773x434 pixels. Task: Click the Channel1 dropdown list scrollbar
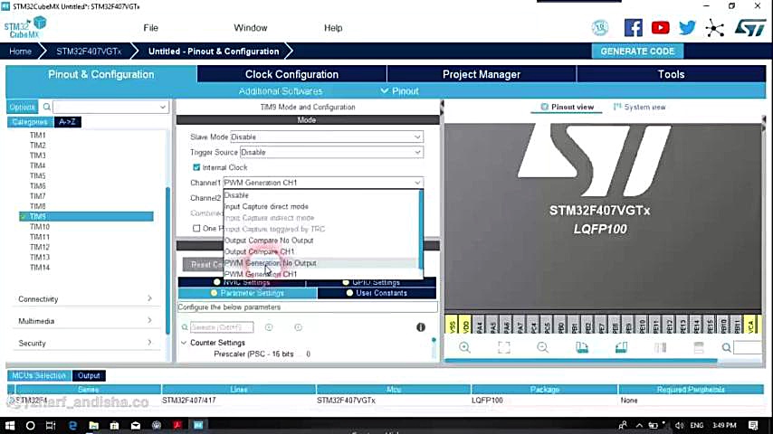[421, 229]
